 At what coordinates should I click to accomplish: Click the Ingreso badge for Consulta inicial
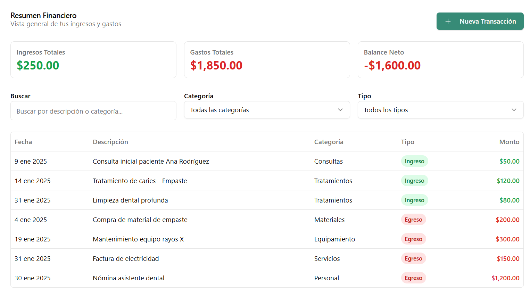(414, 161)
